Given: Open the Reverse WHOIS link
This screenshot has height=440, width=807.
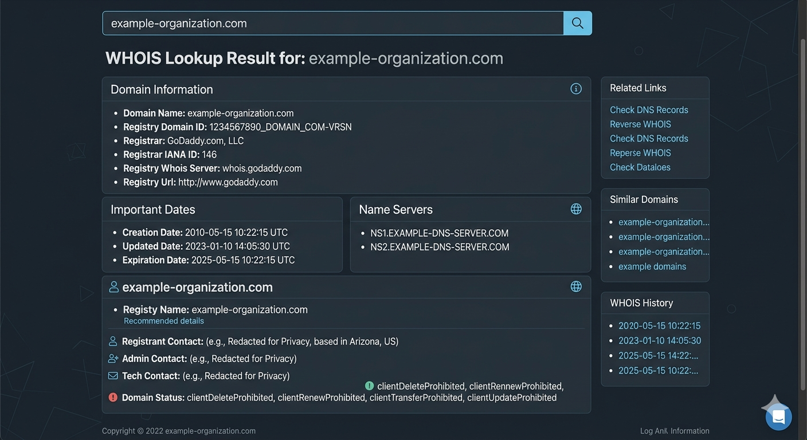Looking at the screenshot, I should tap(640, 124).
